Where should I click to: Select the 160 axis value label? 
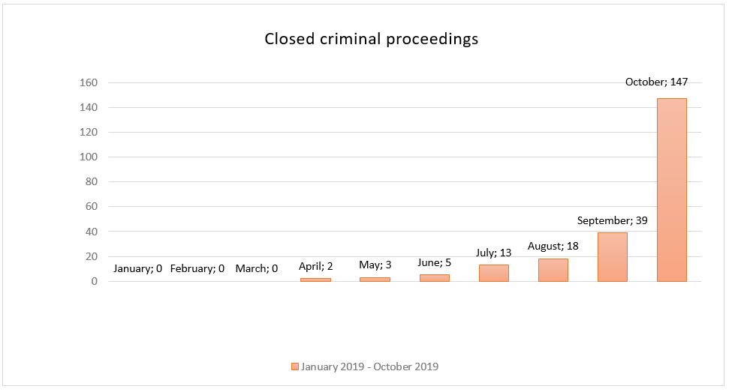coord(89,82)
